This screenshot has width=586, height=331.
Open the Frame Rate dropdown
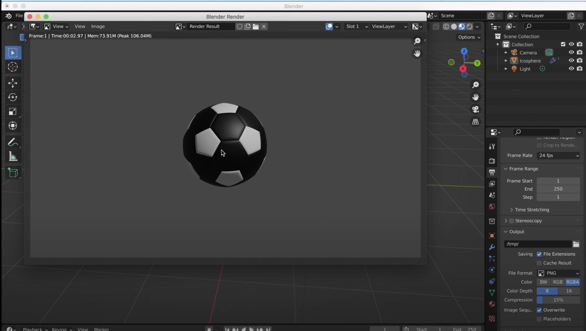(x=558, y=155)
